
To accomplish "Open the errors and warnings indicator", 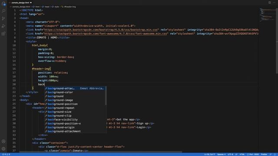I will (x=6, y=154).
